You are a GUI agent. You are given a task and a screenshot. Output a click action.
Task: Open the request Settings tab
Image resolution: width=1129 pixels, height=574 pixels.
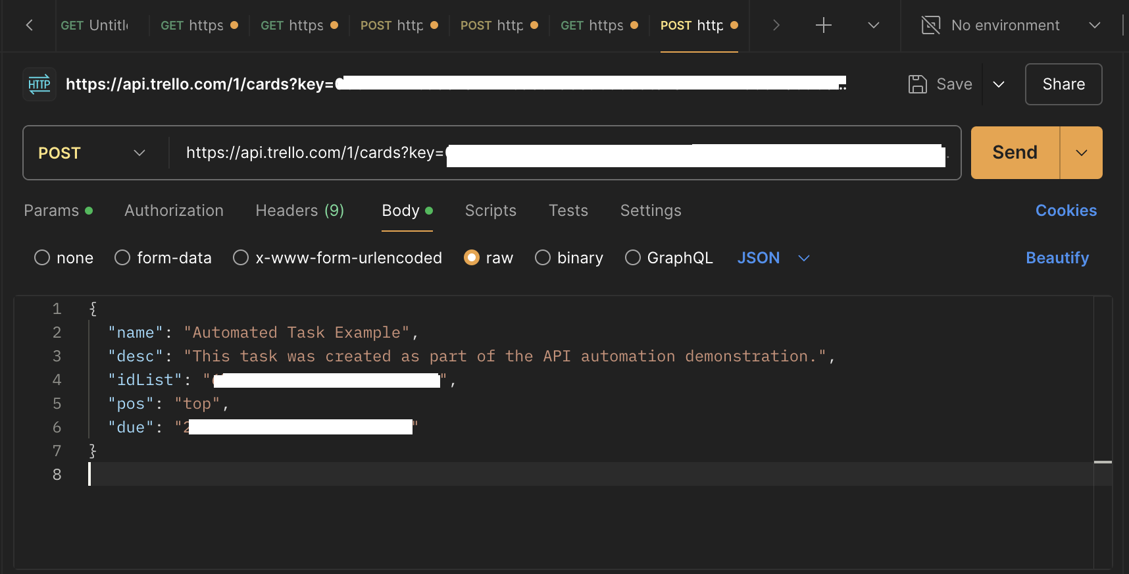click(651, 211)
